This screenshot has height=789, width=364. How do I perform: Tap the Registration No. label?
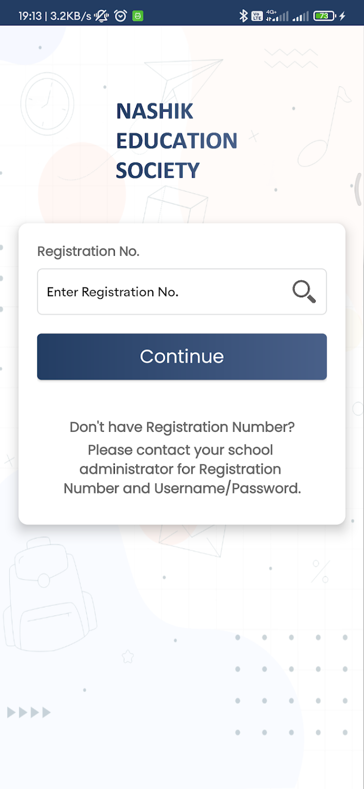(88, 252)
